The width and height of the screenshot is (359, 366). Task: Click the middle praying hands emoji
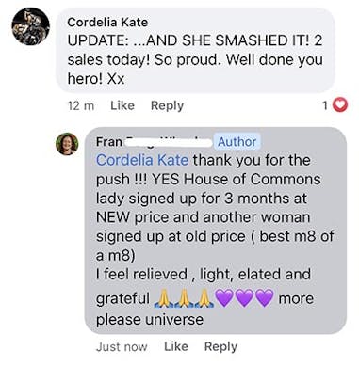(184, 298)
